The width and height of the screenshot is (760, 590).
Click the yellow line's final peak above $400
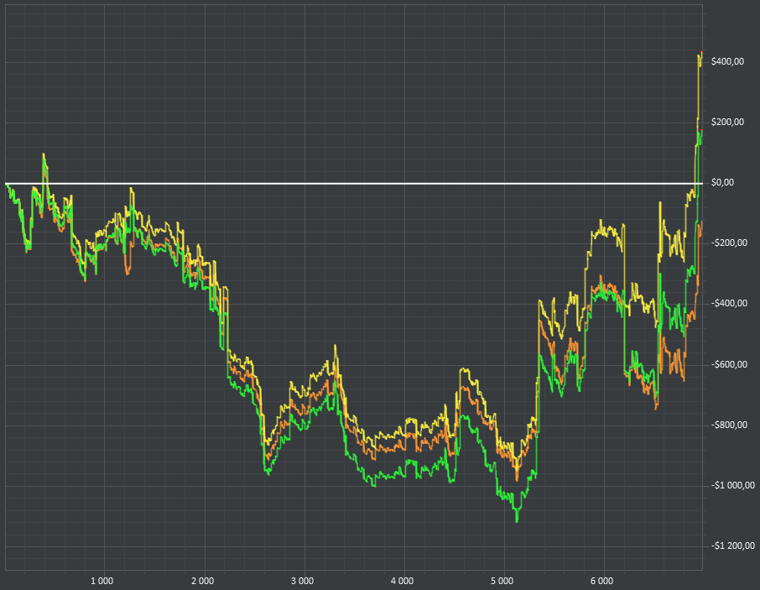[x=701, y=53]
